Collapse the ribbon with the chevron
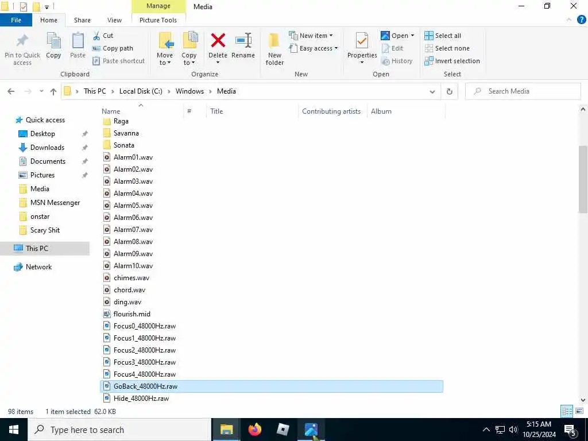The height and width of the screenshot is (441, 588). coord(569,20)
